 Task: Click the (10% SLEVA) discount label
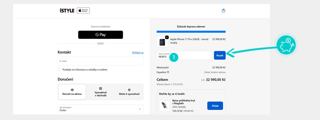[179, 107]
